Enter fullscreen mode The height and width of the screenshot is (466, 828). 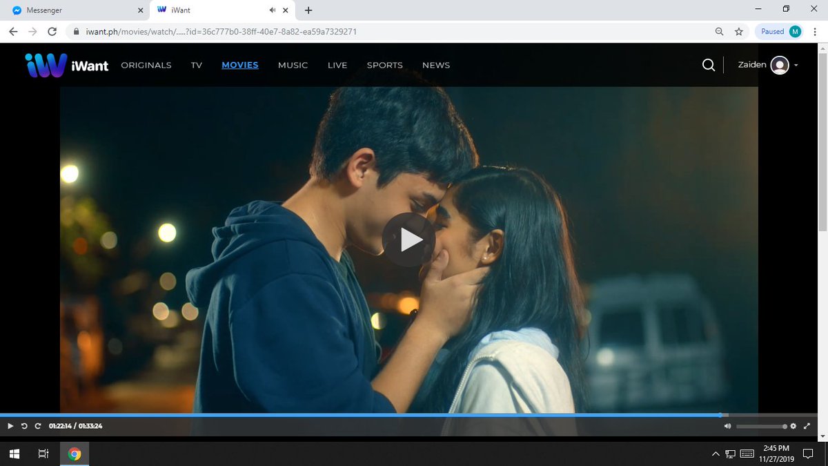coord(807,426)
